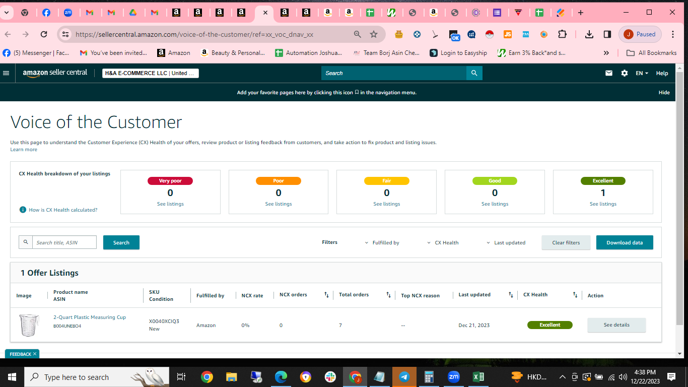Expand the Fulfilled by filter dropdown

tap(382, 242)
